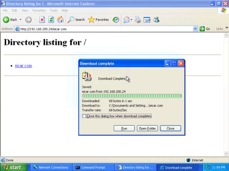Follow the eicar.com link
The image size is (229, 171).
coord(23,66)
